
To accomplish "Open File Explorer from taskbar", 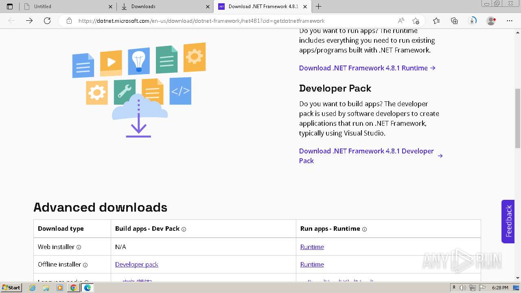I will tap(46, 288).
